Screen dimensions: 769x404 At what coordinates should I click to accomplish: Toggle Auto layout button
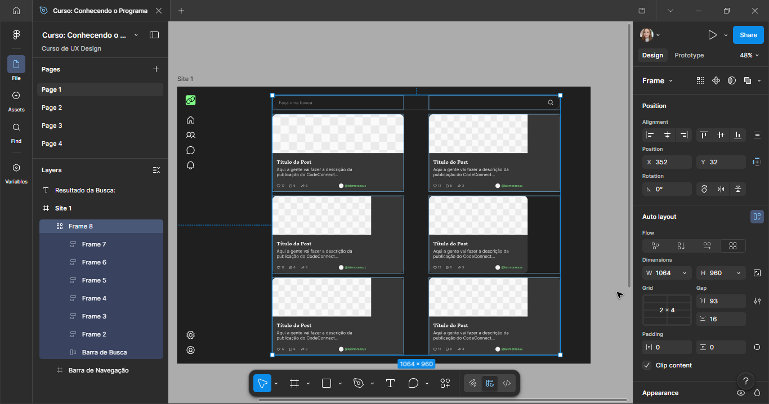click(757, 217)
